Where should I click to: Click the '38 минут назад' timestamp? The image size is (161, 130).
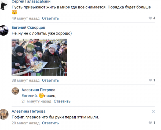(25, 81)
